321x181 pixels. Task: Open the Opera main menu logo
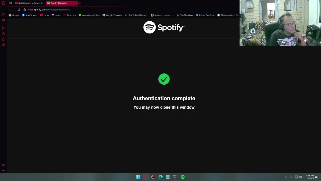pos(3,3)
